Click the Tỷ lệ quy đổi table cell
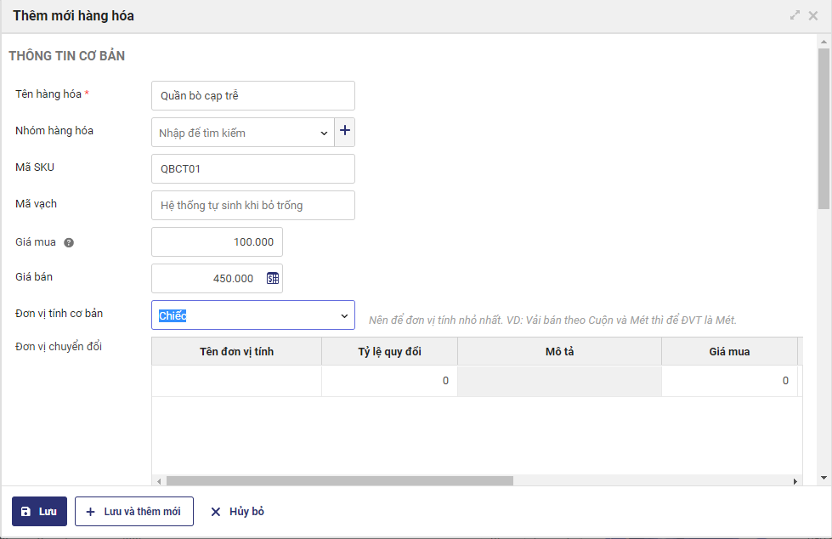Viewport: 832px width, 539px height. (x=389, y=381)
